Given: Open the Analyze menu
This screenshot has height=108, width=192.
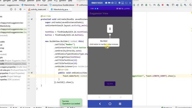Looking at the screenshot, I should point(22,1).
